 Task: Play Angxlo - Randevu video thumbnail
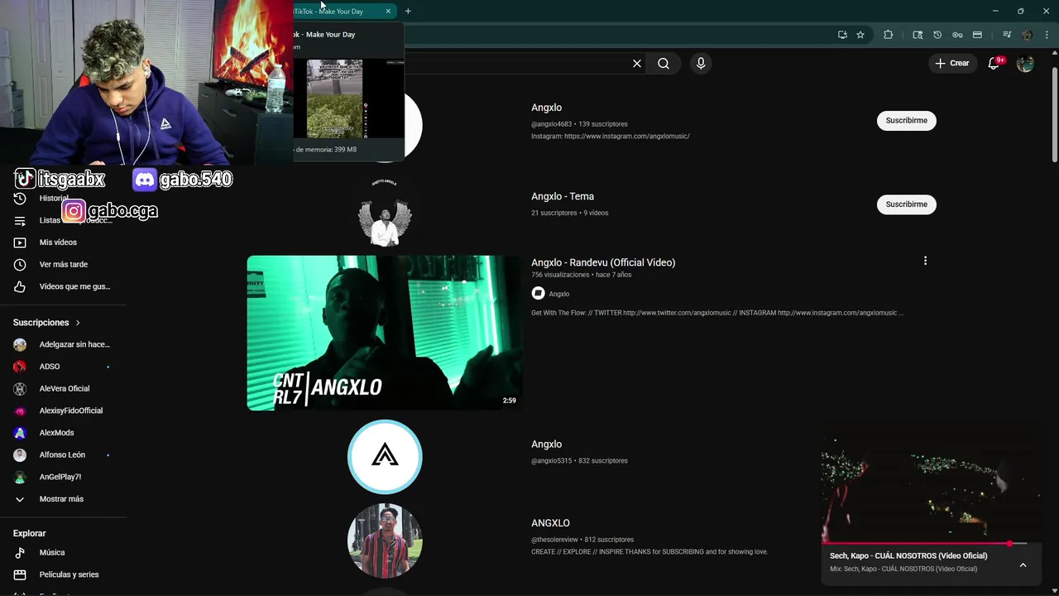tap(385, 333)
